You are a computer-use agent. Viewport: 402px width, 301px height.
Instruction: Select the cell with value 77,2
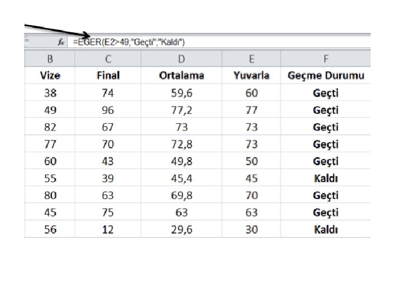pos(181,110)
